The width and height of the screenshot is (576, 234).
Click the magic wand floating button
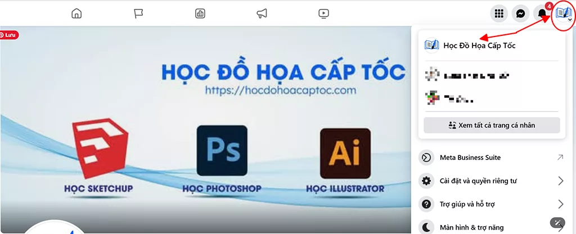pyautogui.click(x=557, y=222)
